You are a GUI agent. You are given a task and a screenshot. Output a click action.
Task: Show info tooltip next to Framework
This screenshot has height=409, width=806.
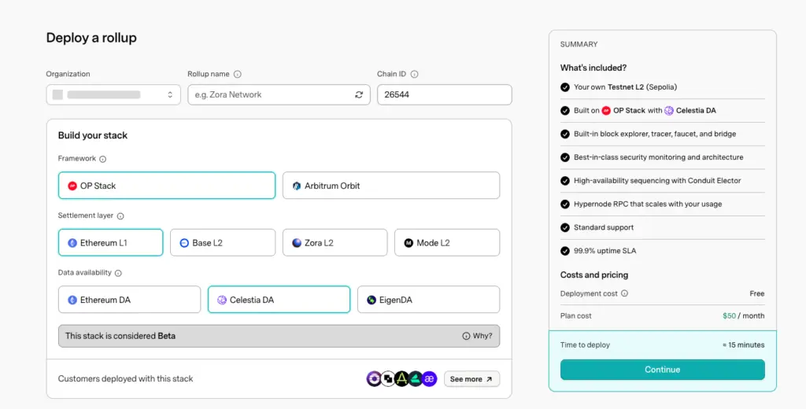pyautogui.click(x=103, y=159)
